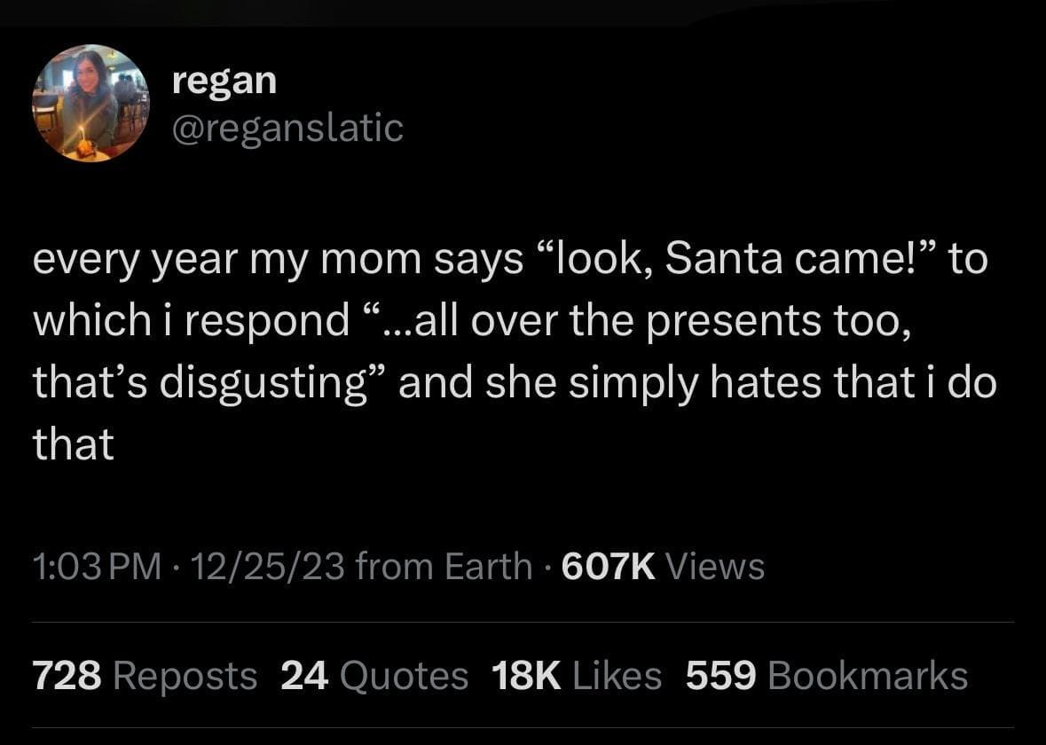Show the 18K Likes list

[577, 676]
